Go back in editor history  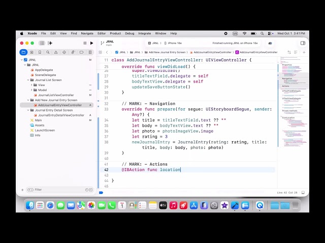click(107, 52)
